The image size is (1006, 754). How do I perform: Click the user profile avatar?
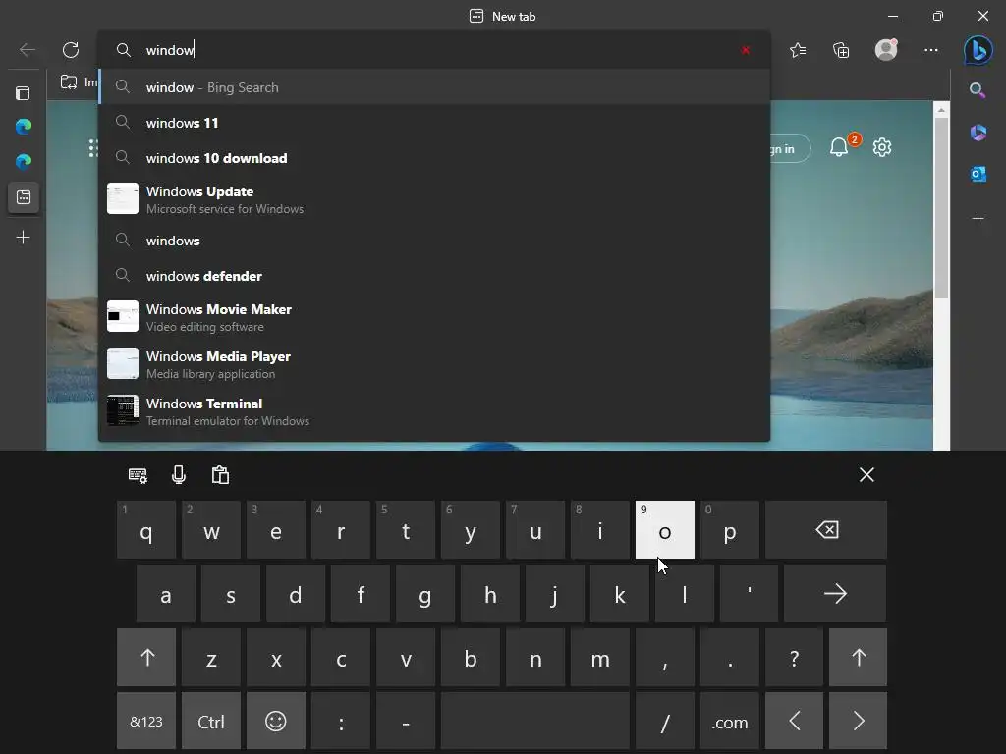[886, 50]
